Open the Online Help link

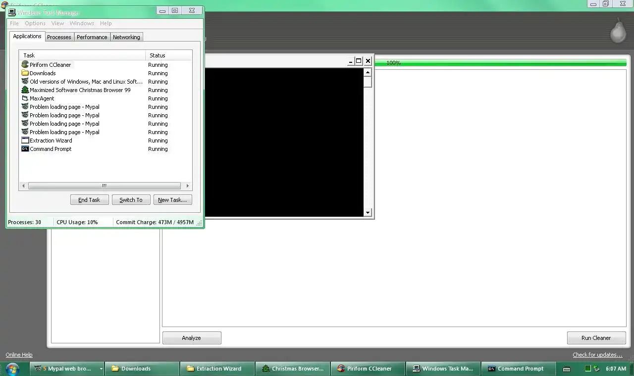[19, 355]
